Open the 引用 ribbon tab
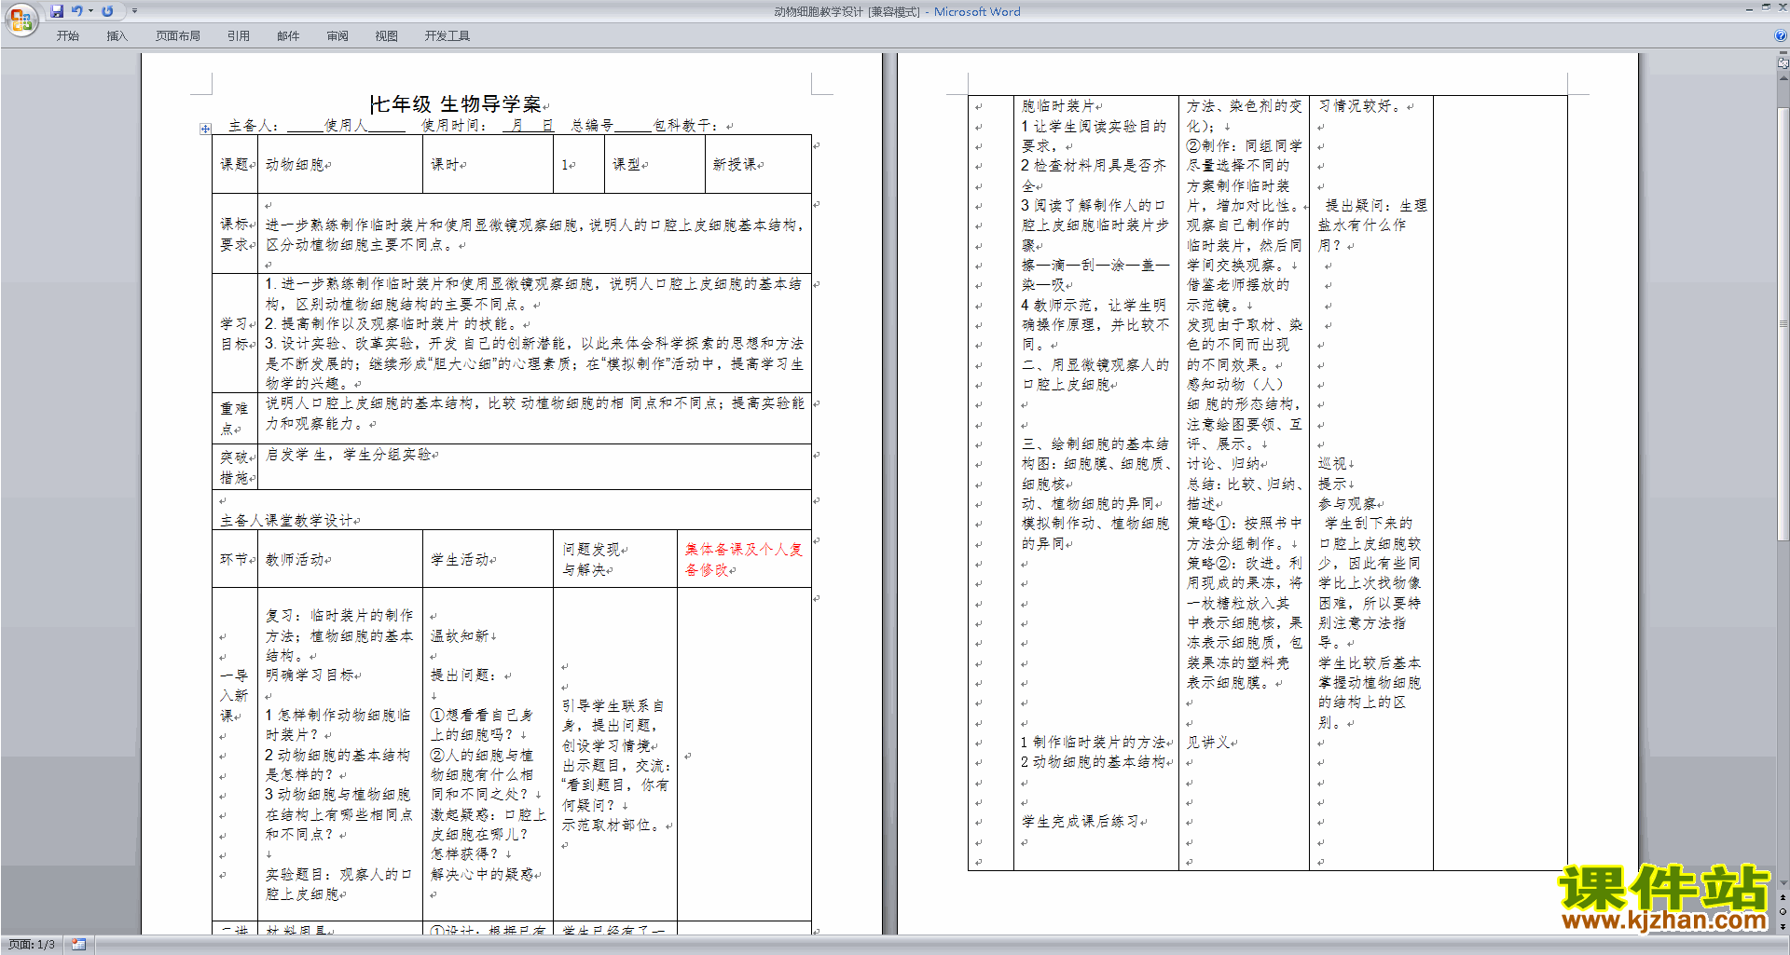This screenshot has height=955, width=1790. tap(239, 36)
